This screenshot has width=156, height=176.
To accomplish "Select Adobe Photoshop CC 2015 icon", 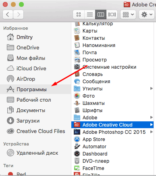I will pyautogui.click(x=77, y=132).
